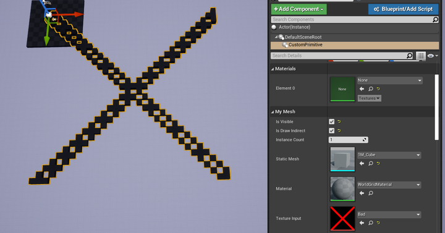Image resolution: width=445 pixels, height=233 pixels.
Task: Collapse the My Mesh section
Action: coord(273,112)
